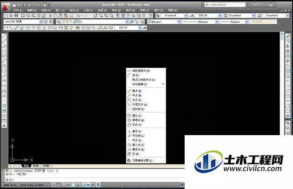Toggle Snap mode in status bar
This screenshot has width=293, height=189.
[x=53, y=185]
